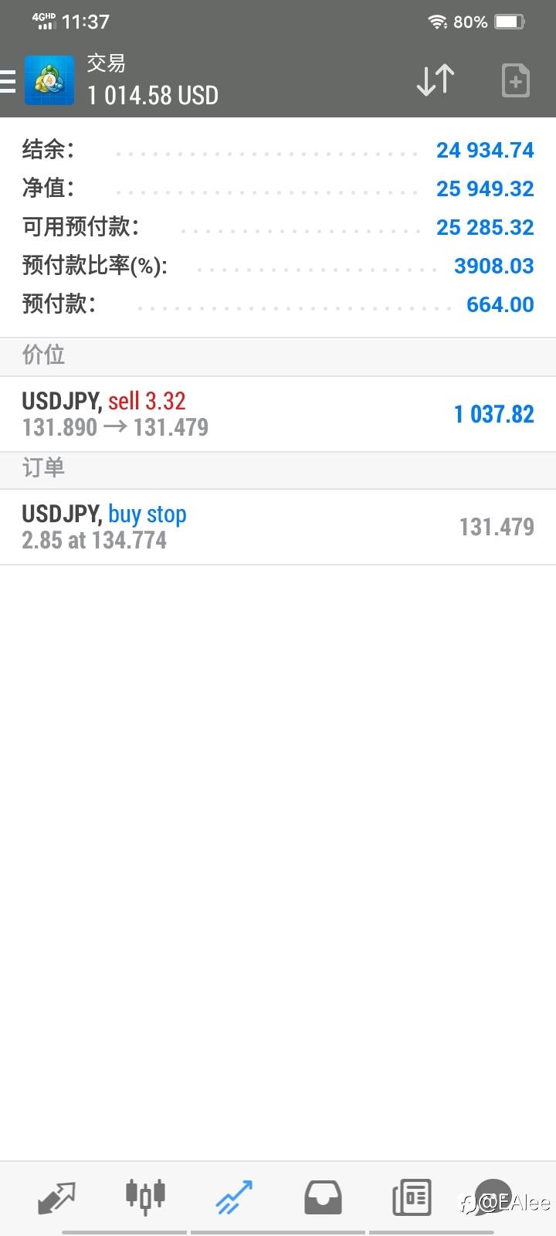Screen dimensions: 556x1236
Task: Tap the 预付款 margin 664.00 row
Action: 278,304
